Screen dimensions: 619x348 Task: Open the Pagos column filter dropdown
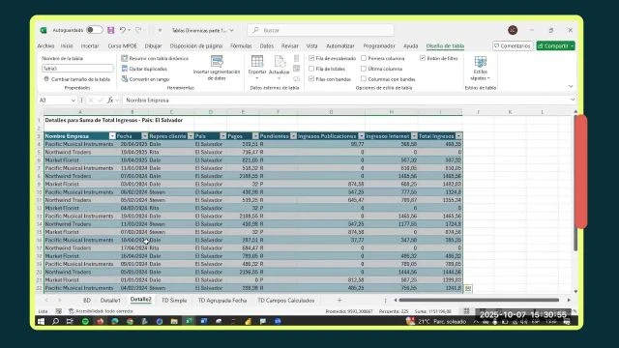coord(255,136)
